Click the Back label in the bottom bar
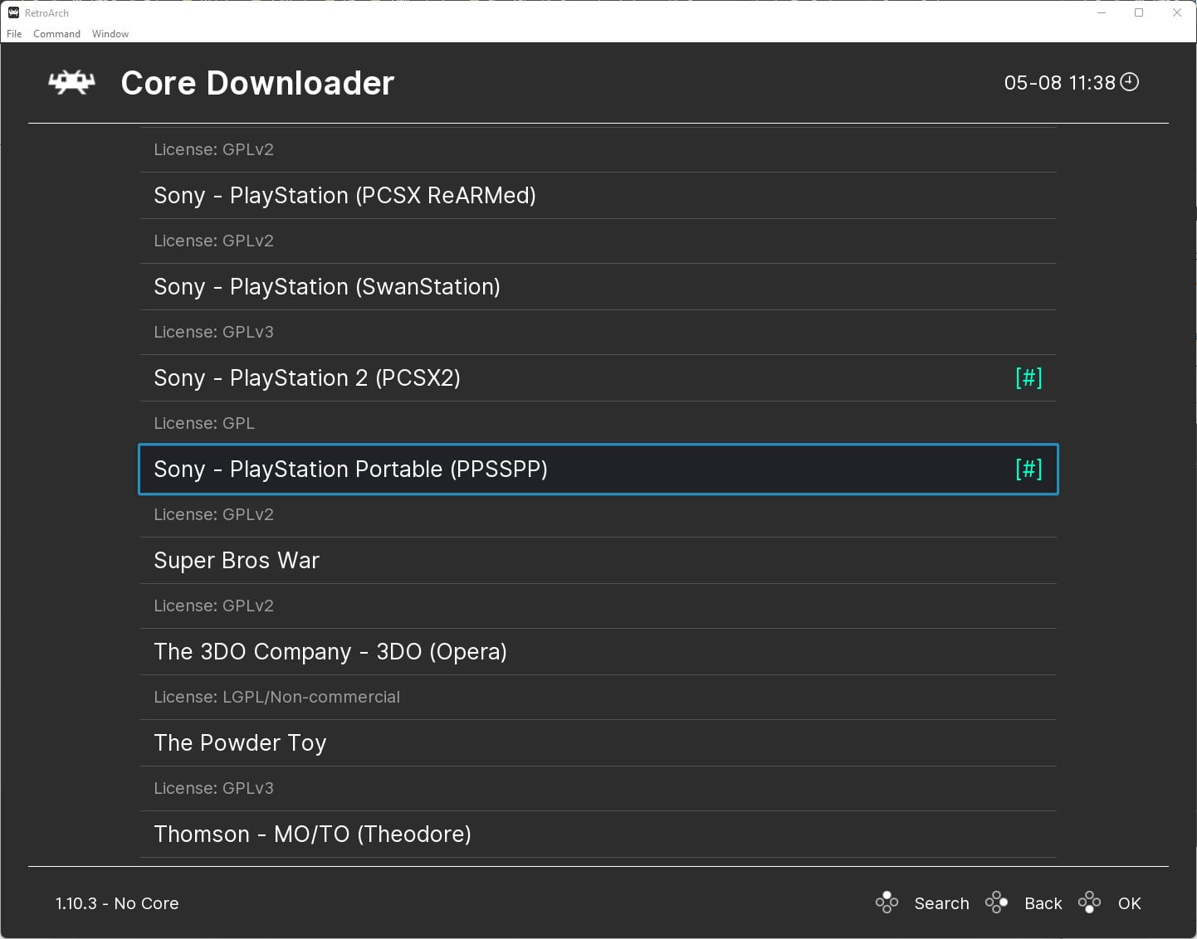Screen dimensions: 1197x939 [x=1043, y=903]
